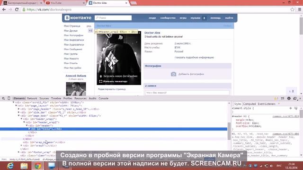The width and height of the screenshot is (303, 170).
Task: Open Chrome hamburger menu
Action: [299, 9]
